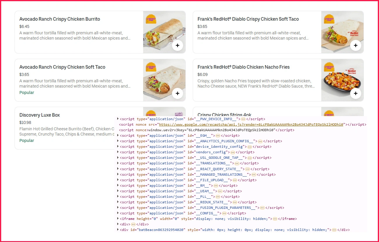Viewport: 379px width, 242px height.
Task: Expand the batBeacon div element
Action: (x=118, y=230)
